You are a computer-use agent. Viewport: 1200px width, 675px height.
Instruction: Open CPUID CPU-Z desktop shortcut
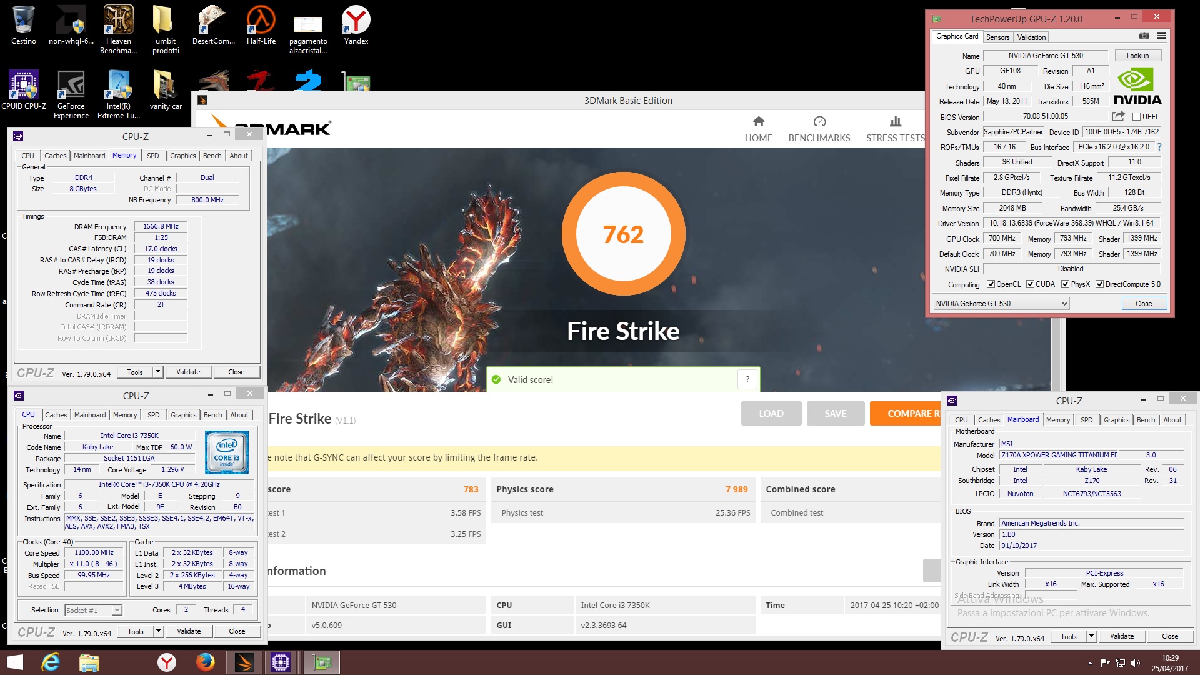pyautogui.click(x=24, y=90)
